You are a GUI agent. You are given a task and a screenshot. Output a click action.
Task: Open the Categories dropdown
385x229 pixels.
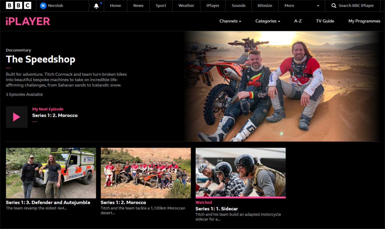pyautogui.click(x=268, y=21)
